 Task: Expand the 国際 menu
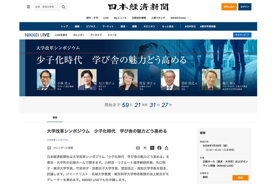(x=135, y=26)
